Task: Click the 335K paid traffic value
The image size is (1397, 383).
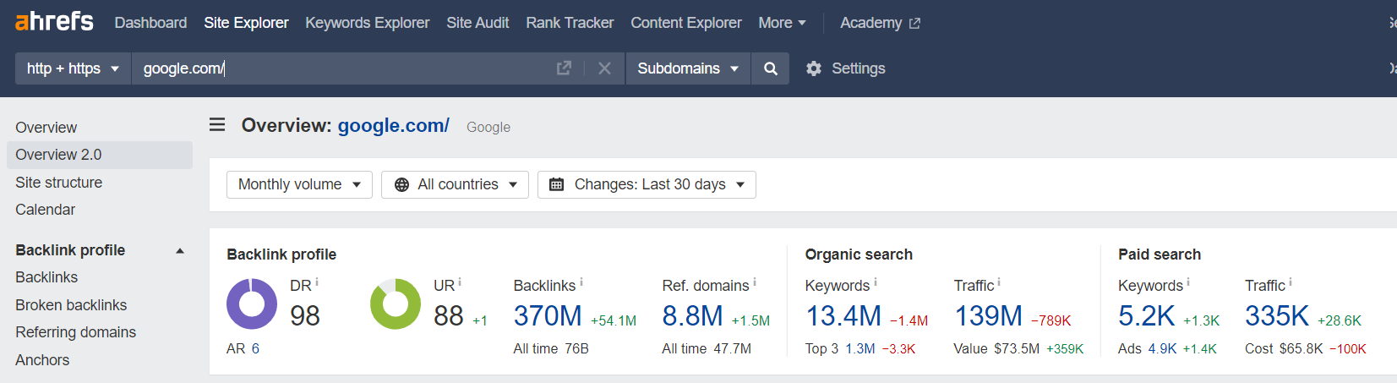Action: [1277, 316]
